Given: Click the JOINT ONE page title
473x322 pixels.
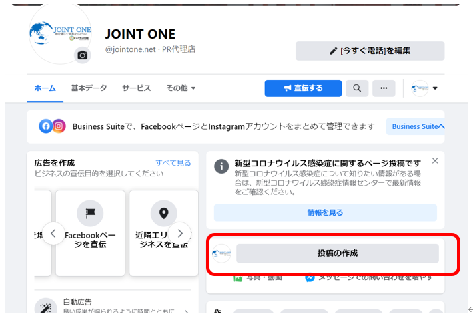Looking at the screenshot, I should (x=140, y=34).
